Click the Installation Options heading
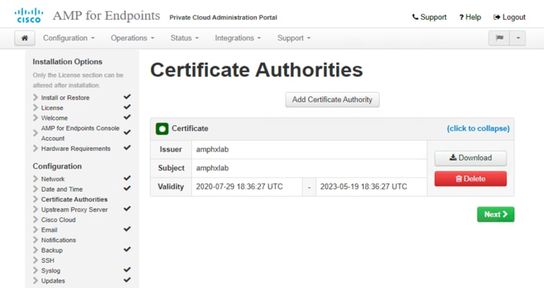Image resolution: width=544 pixels, height=288 pixels. (67, 62)
